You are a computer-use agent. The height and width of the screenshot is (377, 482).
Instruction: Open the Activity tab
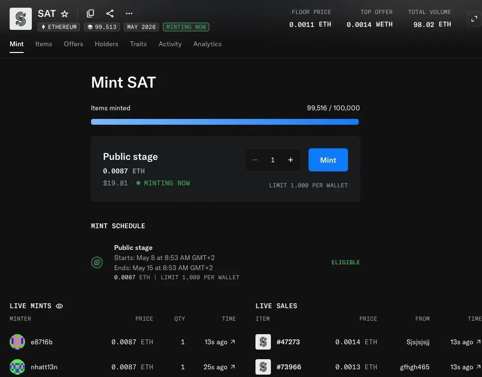(x=170, y=44)
